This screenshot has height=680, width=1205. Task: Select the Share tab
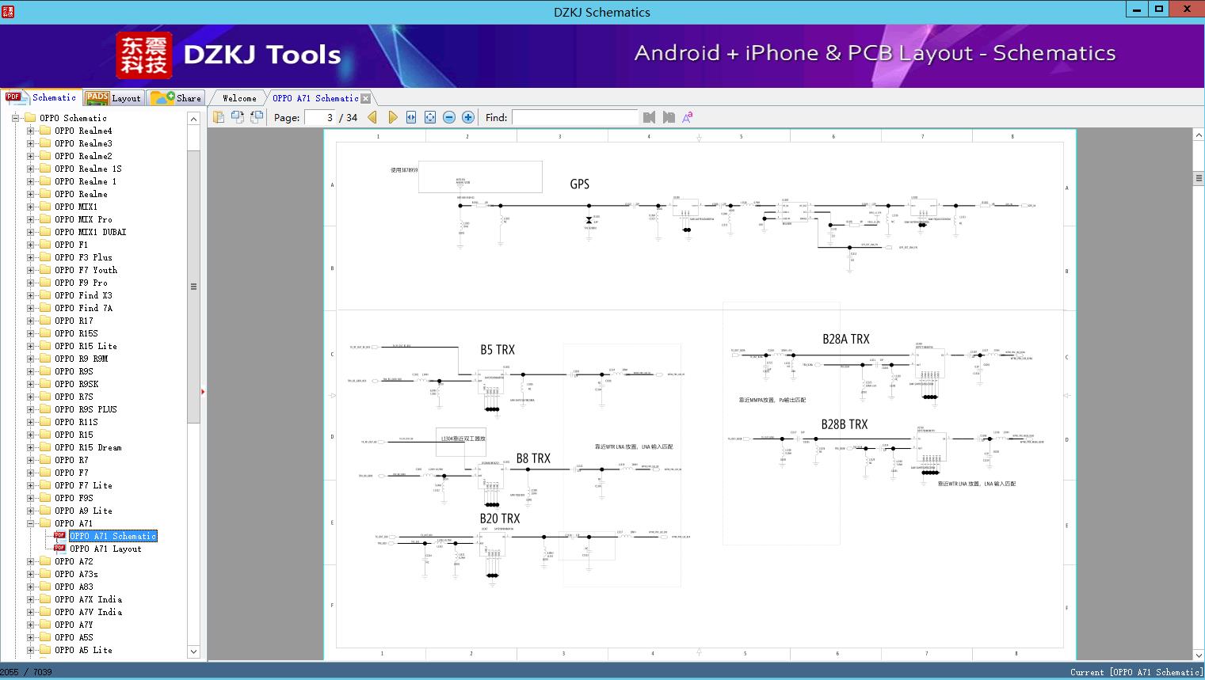[176, 98]
